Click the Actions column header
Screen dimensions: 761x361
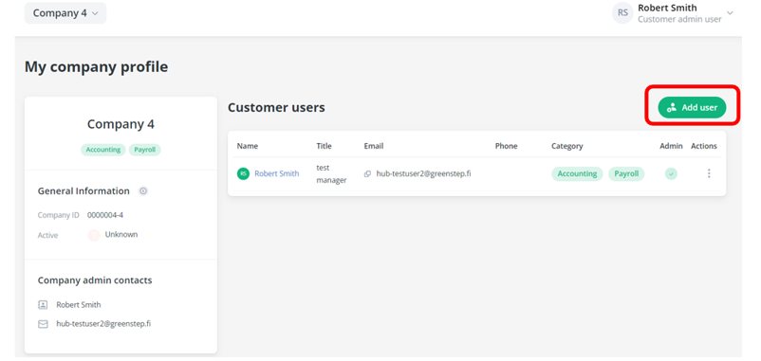tap(704, 146)
